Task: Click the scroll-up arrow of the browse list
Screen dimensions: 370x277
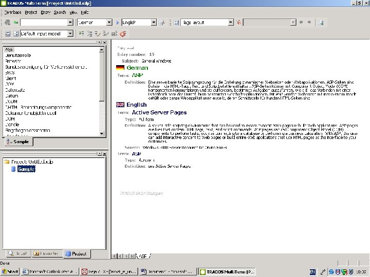Action: coord(102,50)
